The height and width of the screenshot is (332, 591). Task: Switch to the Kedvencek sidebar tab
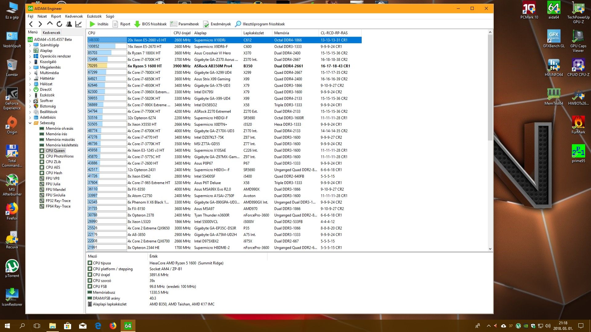51,33
